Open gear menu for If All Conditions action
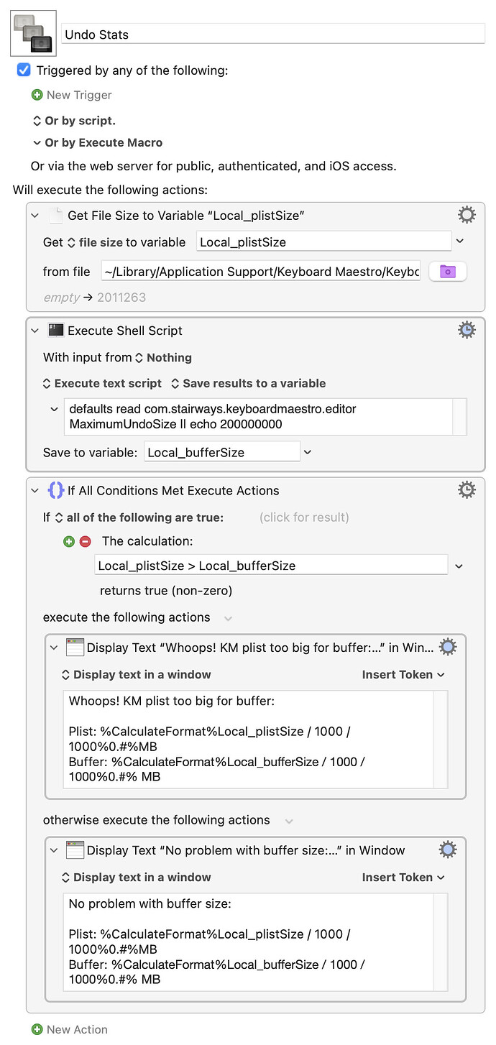Screen dimensions: 496x1045 pyautogui.click(x=467, y=490)
